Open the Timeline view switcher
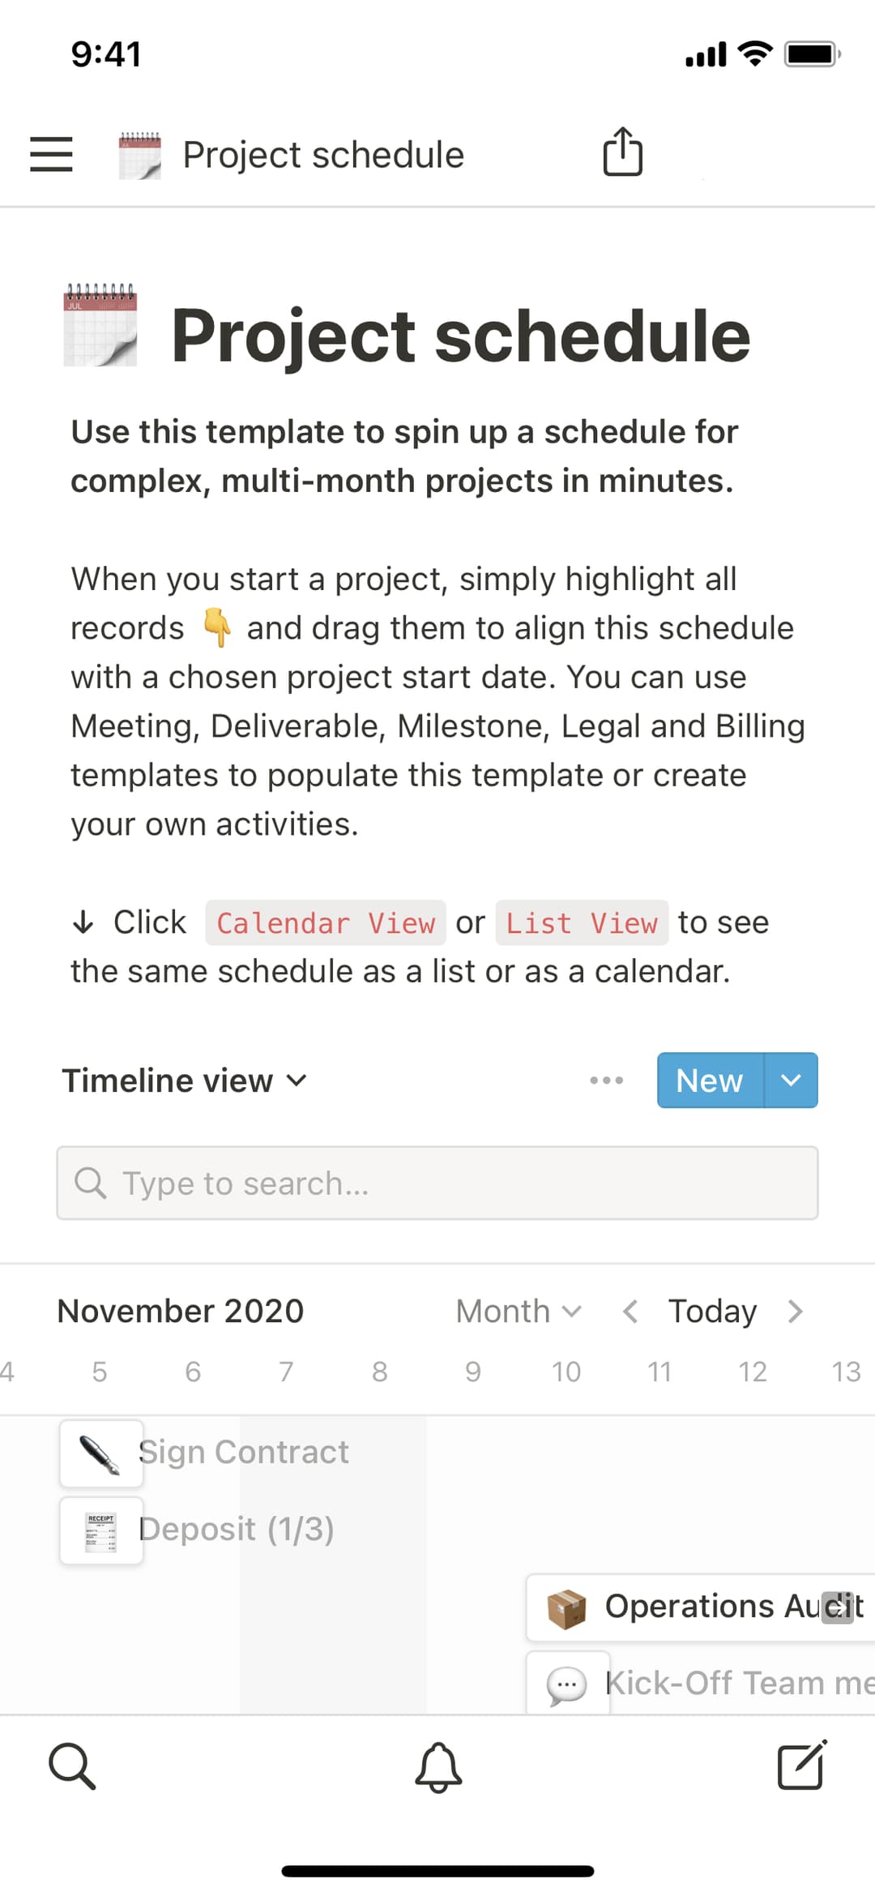875x1896 pixels. (184, 1080)
